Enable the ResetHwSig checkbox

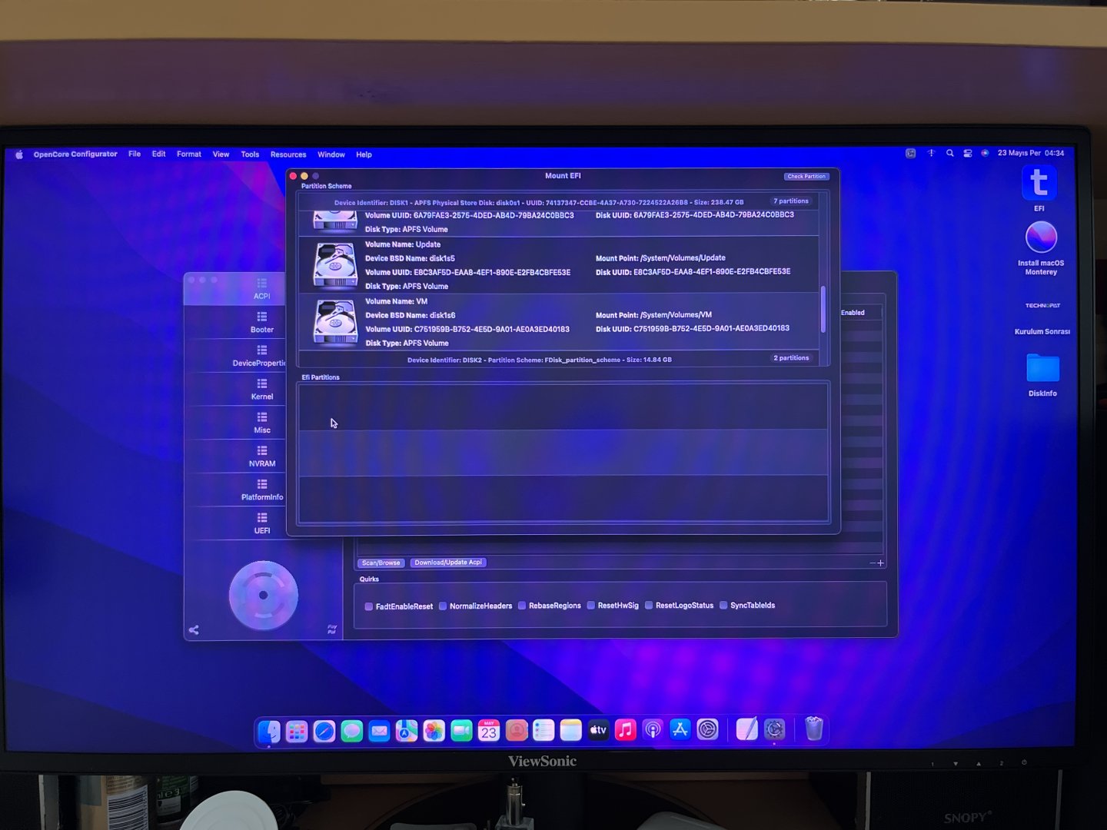[590, 606]
